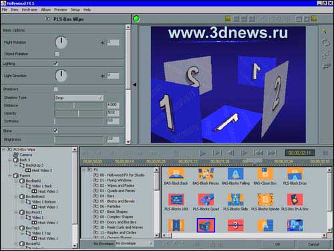Open the Keyframe menu
This screenshot has width=334, height=251.
click(29, 10)
